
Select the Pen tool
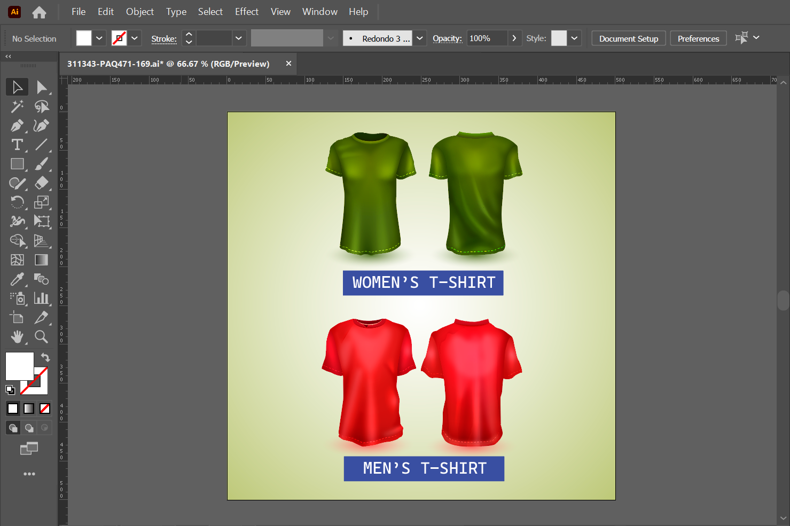click(x=17, y=125)
